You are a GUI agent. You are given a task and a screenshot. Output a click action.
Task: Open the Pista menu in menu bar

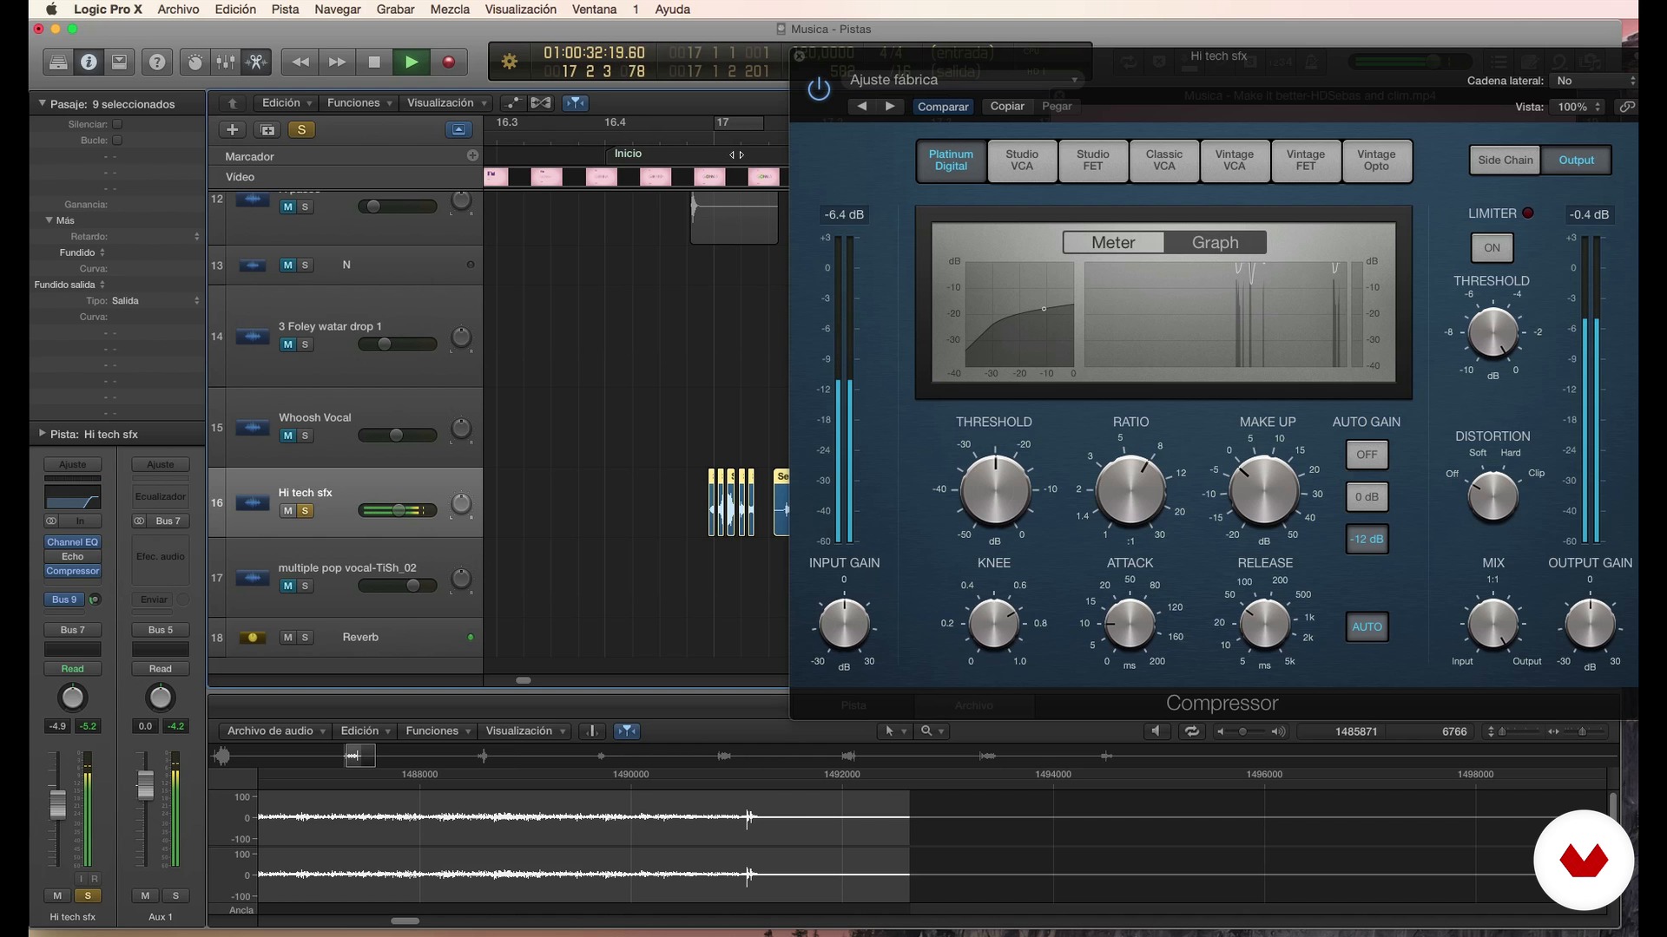pyautogui.click(x=285, y=10)
